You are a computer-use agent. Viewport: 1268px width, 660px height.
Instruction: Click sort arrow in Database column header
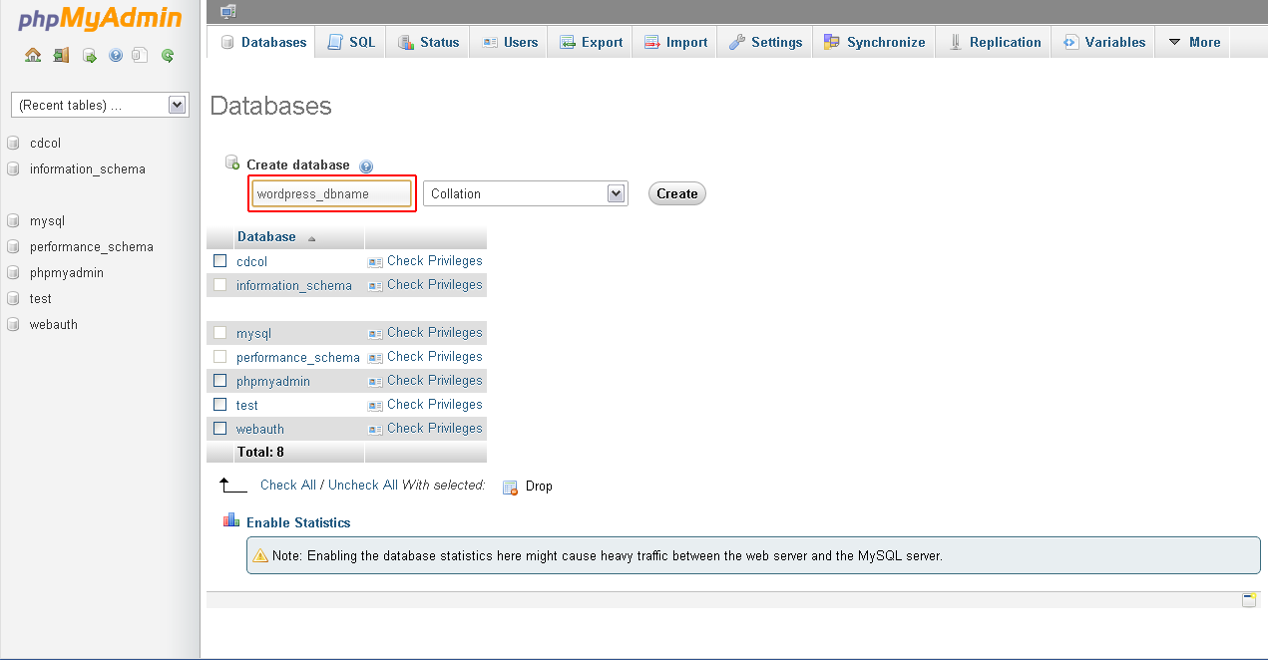[311, 238]
